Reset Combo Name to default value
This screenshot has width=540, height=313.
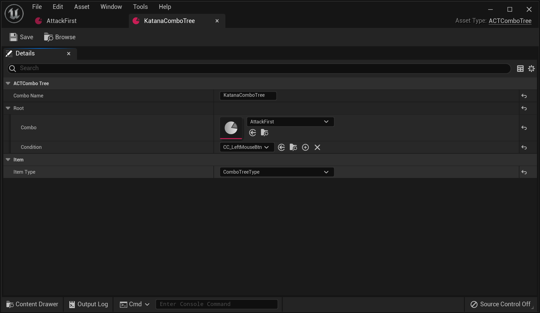[x=524, y=96]
